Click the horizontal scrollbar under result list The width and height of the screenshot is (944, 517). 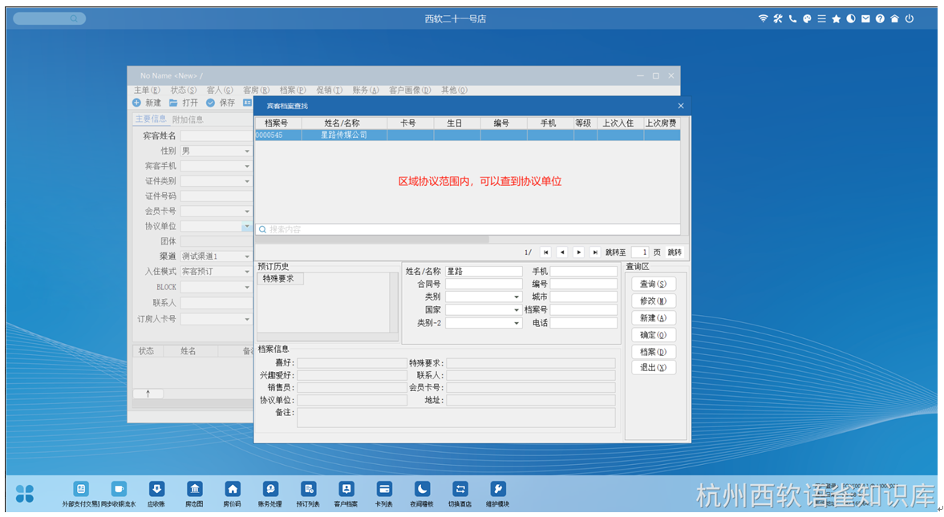click(x=373, y=239)
